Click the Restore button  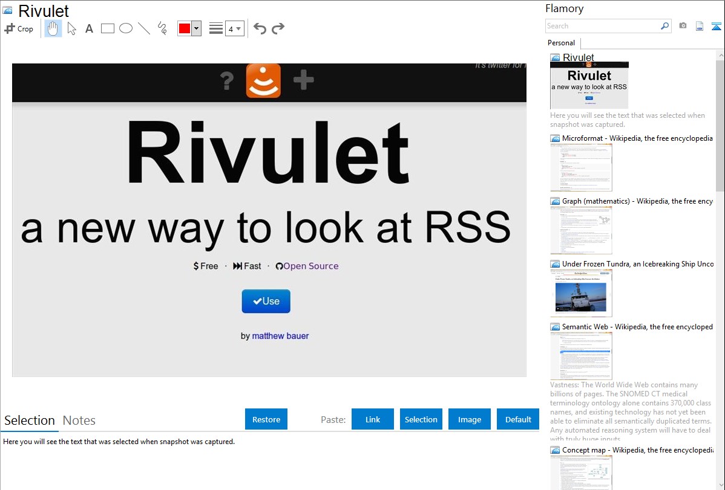click(266, 419)
